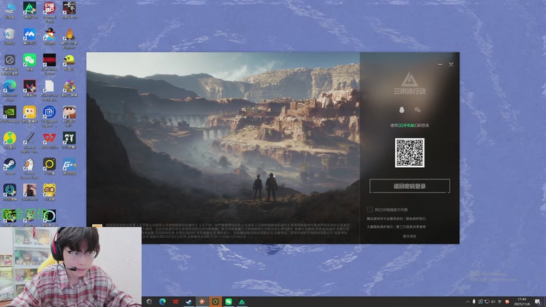Click volume speaker icon in system tray
The image size is (546, 307).
tap(493, 302)
